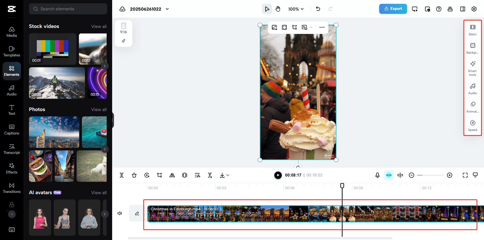484x240 pixels.
Task: Open the project name dropdown
Action: tap(167, 9)
